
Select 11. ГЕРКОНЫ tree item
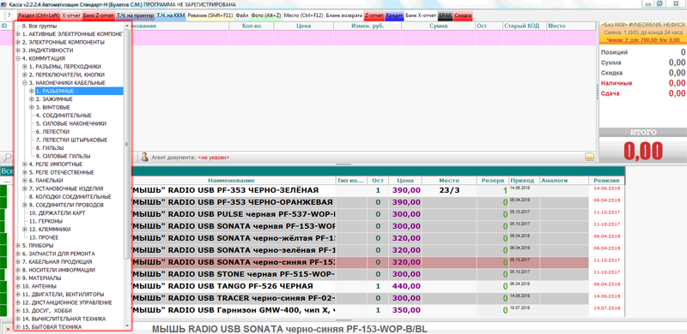point(46,221)
